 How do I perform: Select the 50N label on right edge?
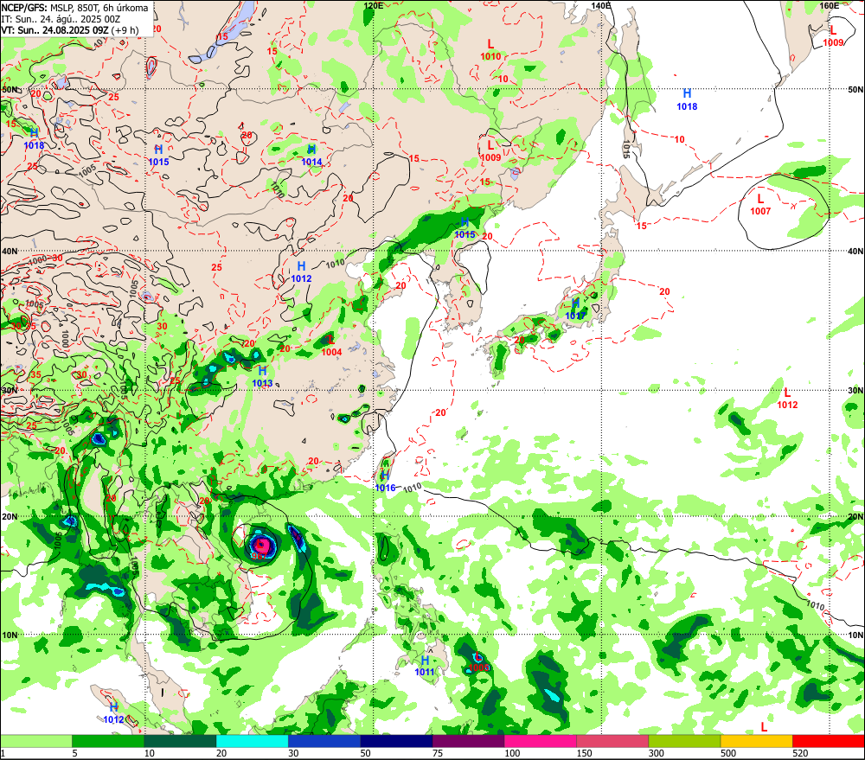tap(855, 89)
